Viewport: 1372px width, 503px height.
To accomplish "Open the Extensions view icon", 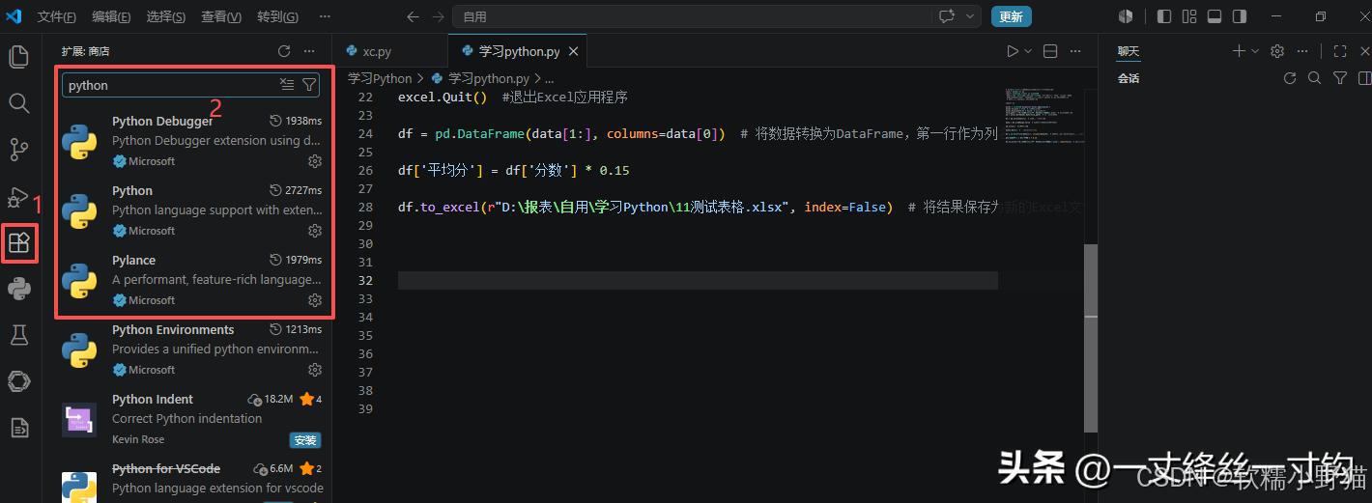I will coord(18,242).
